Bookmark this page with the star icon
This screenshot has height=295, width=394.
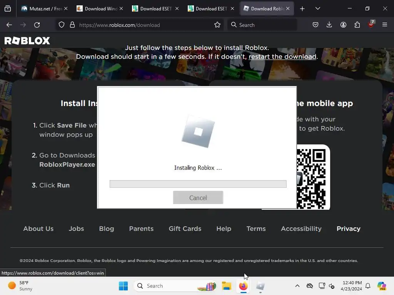click(x=217, y=25)
